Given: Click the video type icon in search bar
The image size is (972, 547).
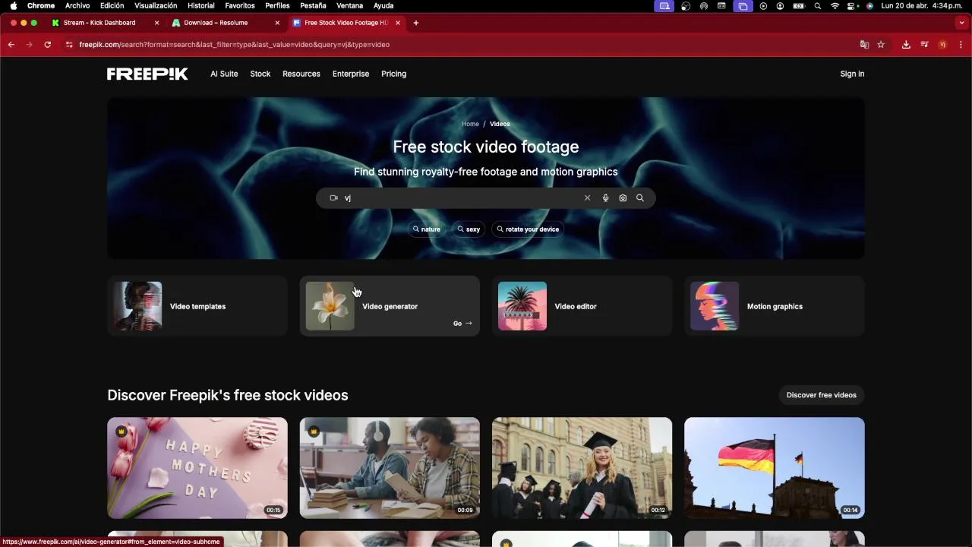Looking at the screenshot, I should tap(333, 198).
